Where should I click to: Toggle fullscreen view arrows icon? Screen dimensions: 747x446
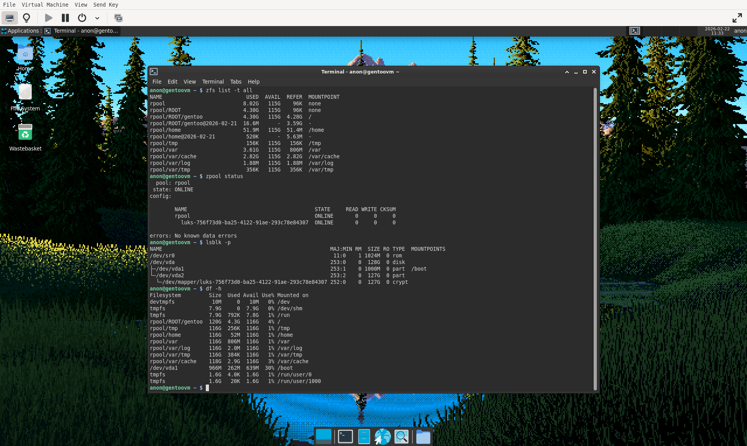click(737, 18)
